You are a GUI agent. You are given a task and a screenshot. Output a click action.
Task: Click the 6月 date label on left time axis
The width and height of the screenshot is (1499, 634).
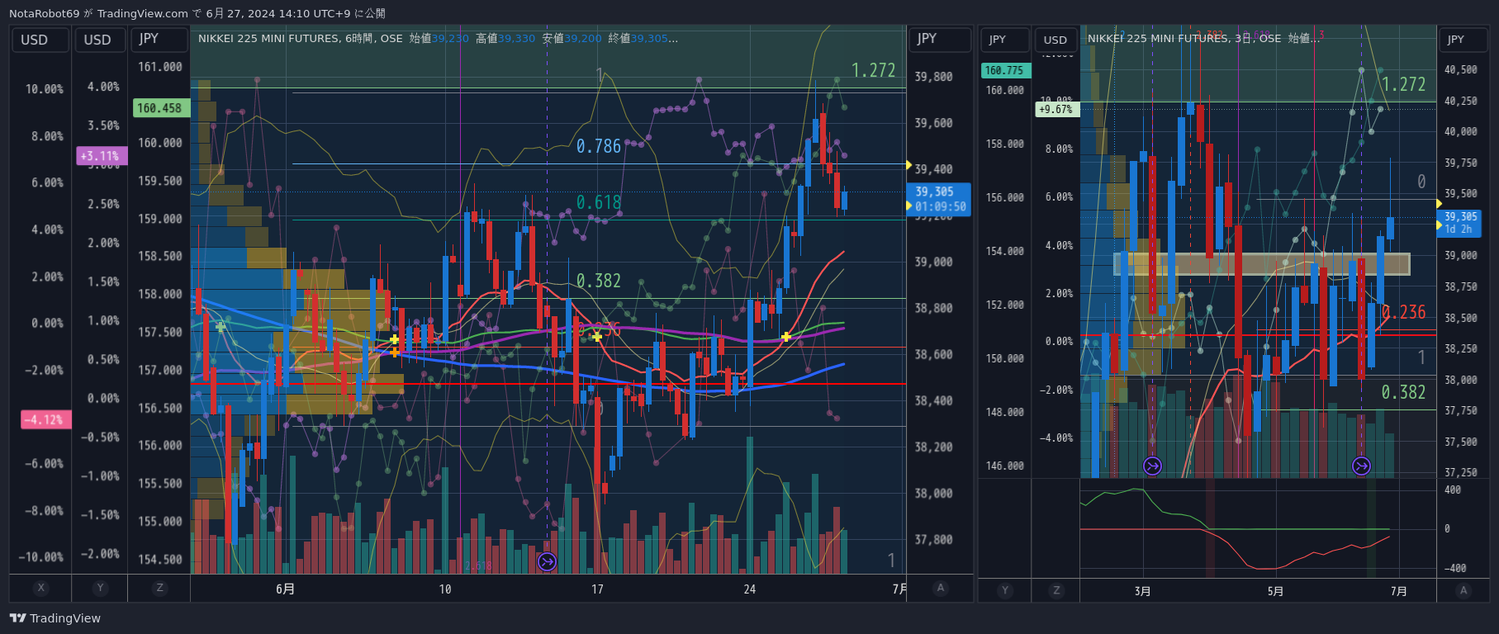coord(285,589)
